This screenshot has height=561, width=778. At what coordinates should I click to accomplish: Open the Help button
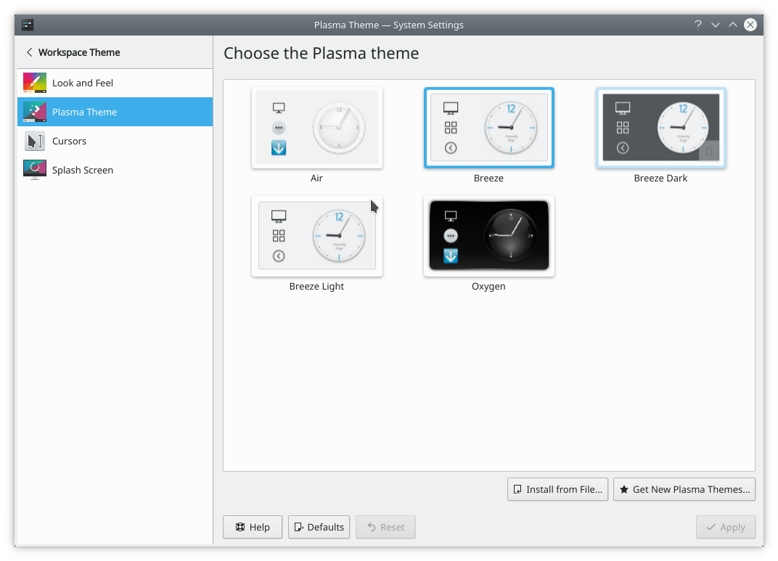[x=253, y=527]
